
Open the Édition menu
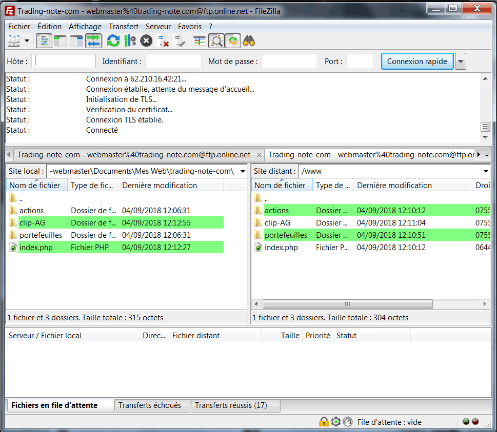tap(49, 27)
